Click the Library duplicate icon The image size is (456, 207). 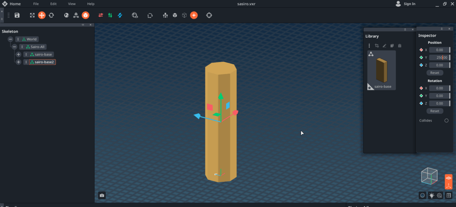[x=392, y=46]
